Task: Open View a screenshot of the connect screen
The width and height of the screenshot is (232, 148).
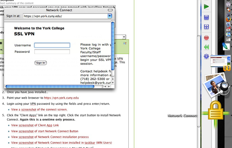Action: tap(39, 109)
